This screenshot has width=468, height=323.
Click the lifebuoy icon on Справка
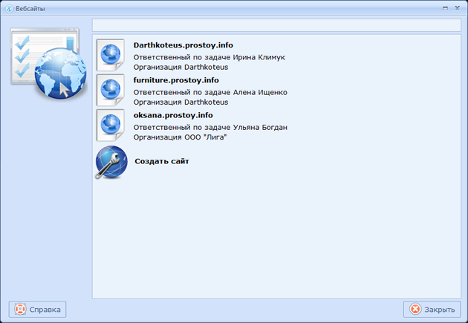(20, 310)
